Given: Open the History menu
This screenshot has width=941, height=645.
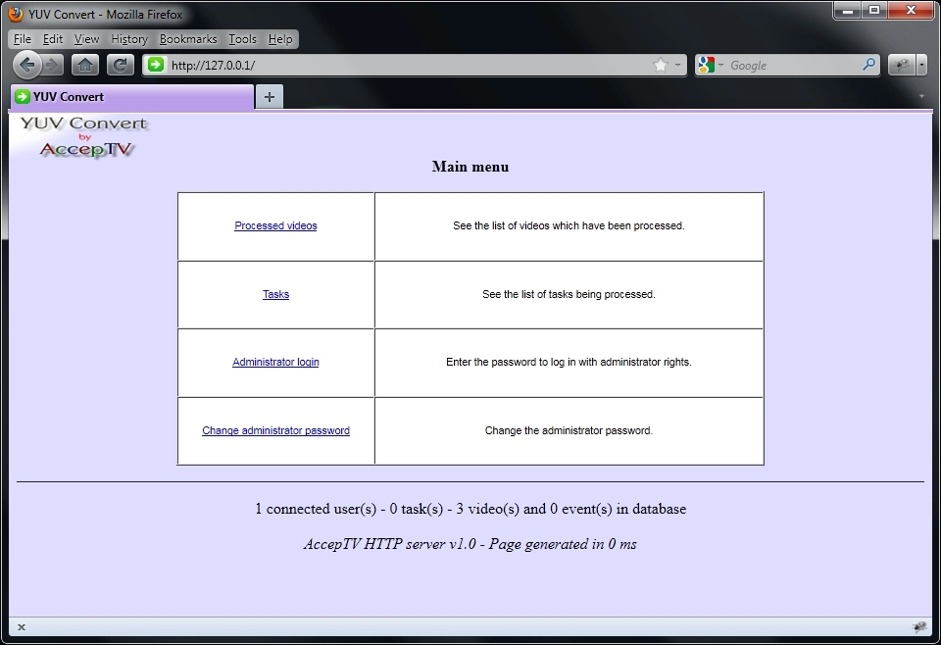Looking at the screenshot, I should (x=129, y=39).
